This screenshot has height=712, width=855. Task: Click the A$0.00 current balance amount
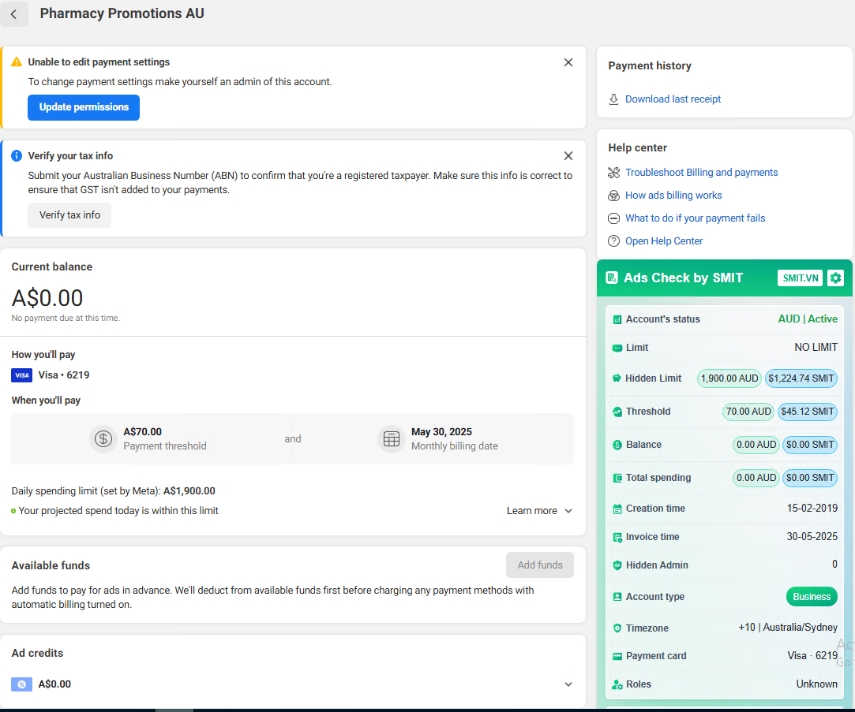(47, 298)
